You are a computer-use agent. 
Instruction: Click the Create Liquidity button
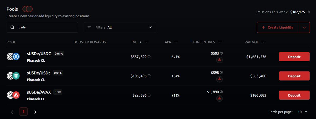click(278, 27)
